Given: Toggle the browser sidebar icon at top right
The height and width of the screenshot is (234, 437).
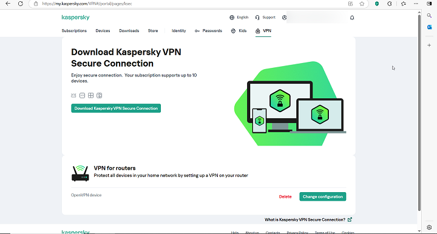Looking at the screenshot, I should click(x=429, y=4).
